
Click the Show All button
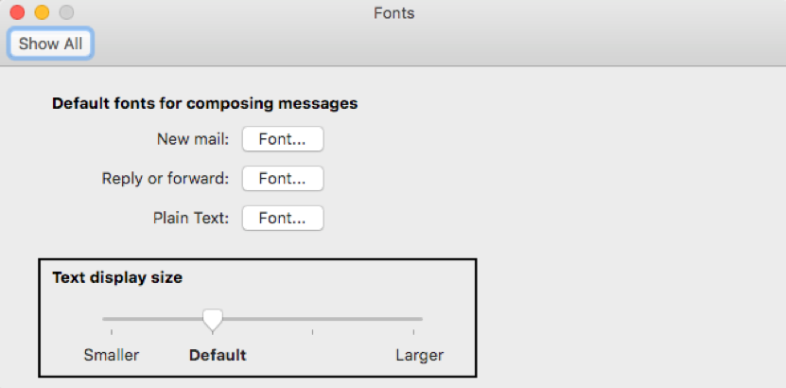tap(50, 44)
